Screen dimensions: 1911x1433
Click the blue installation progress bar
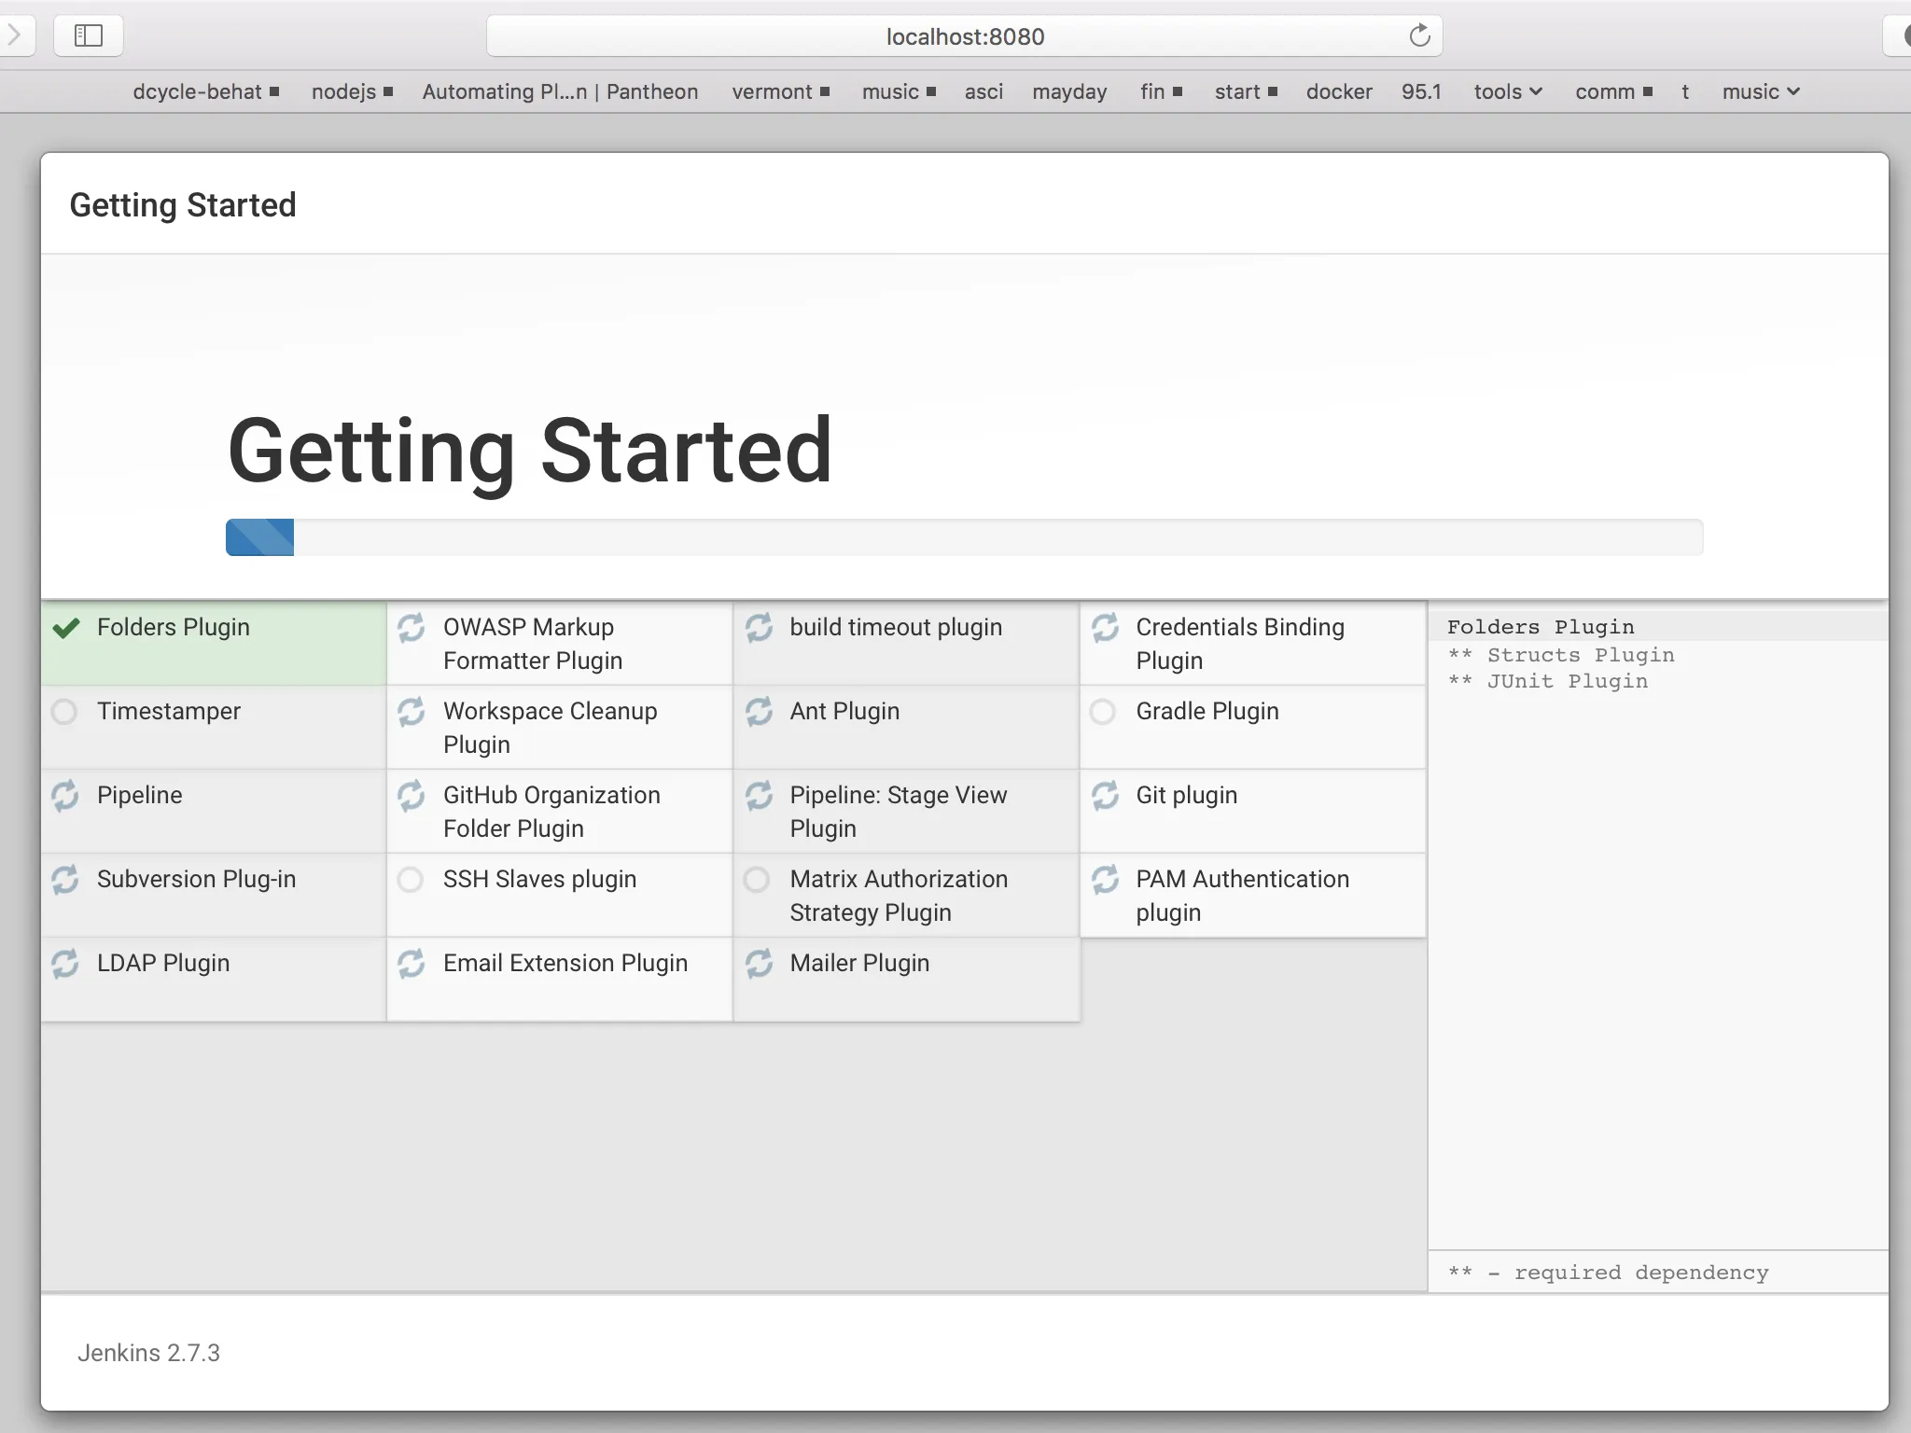click(260, 537)
